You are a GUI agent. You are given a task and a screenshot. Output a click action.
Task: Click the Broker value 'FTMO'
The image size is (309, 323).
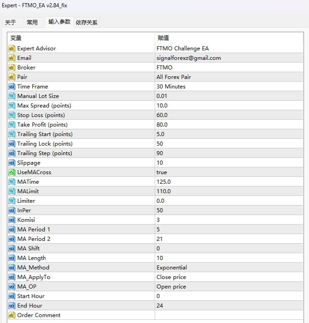click(164, 67)
